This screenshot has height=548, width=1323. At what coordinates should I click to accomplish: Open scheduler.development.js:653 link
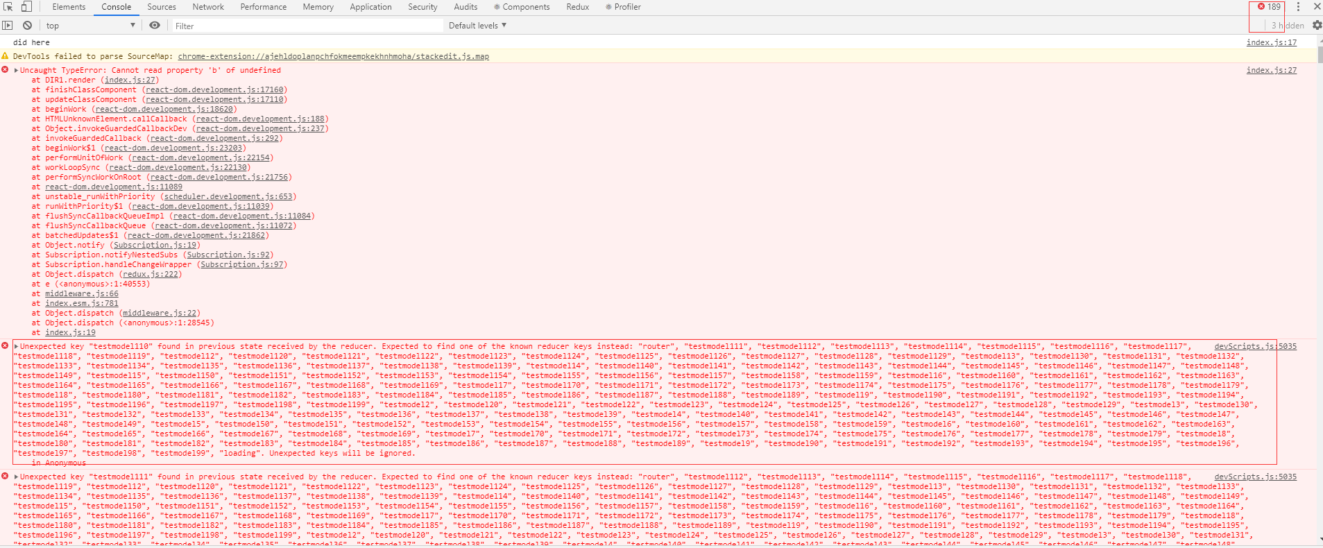(228, 196)
